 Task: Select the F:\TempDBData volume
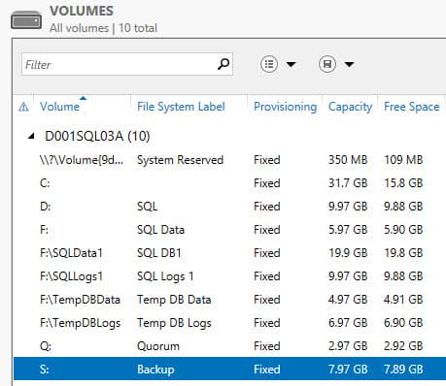229,300
